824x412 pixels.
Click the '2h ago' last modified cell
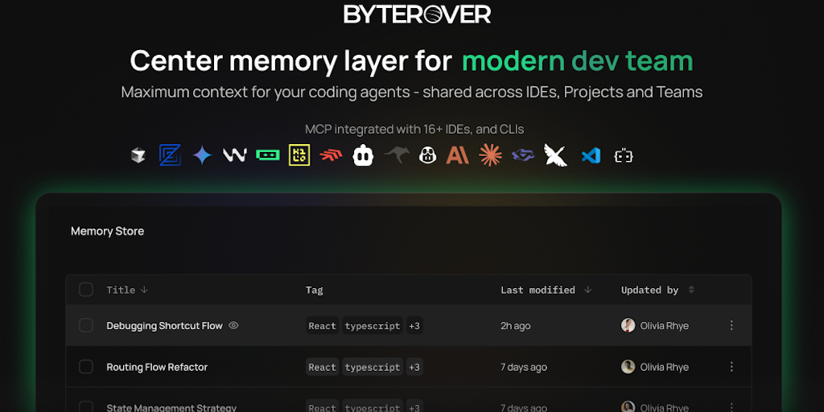(516, 325)
